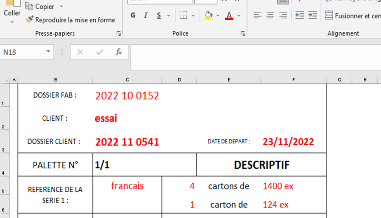Align text left in cell

tap(257, 15)
